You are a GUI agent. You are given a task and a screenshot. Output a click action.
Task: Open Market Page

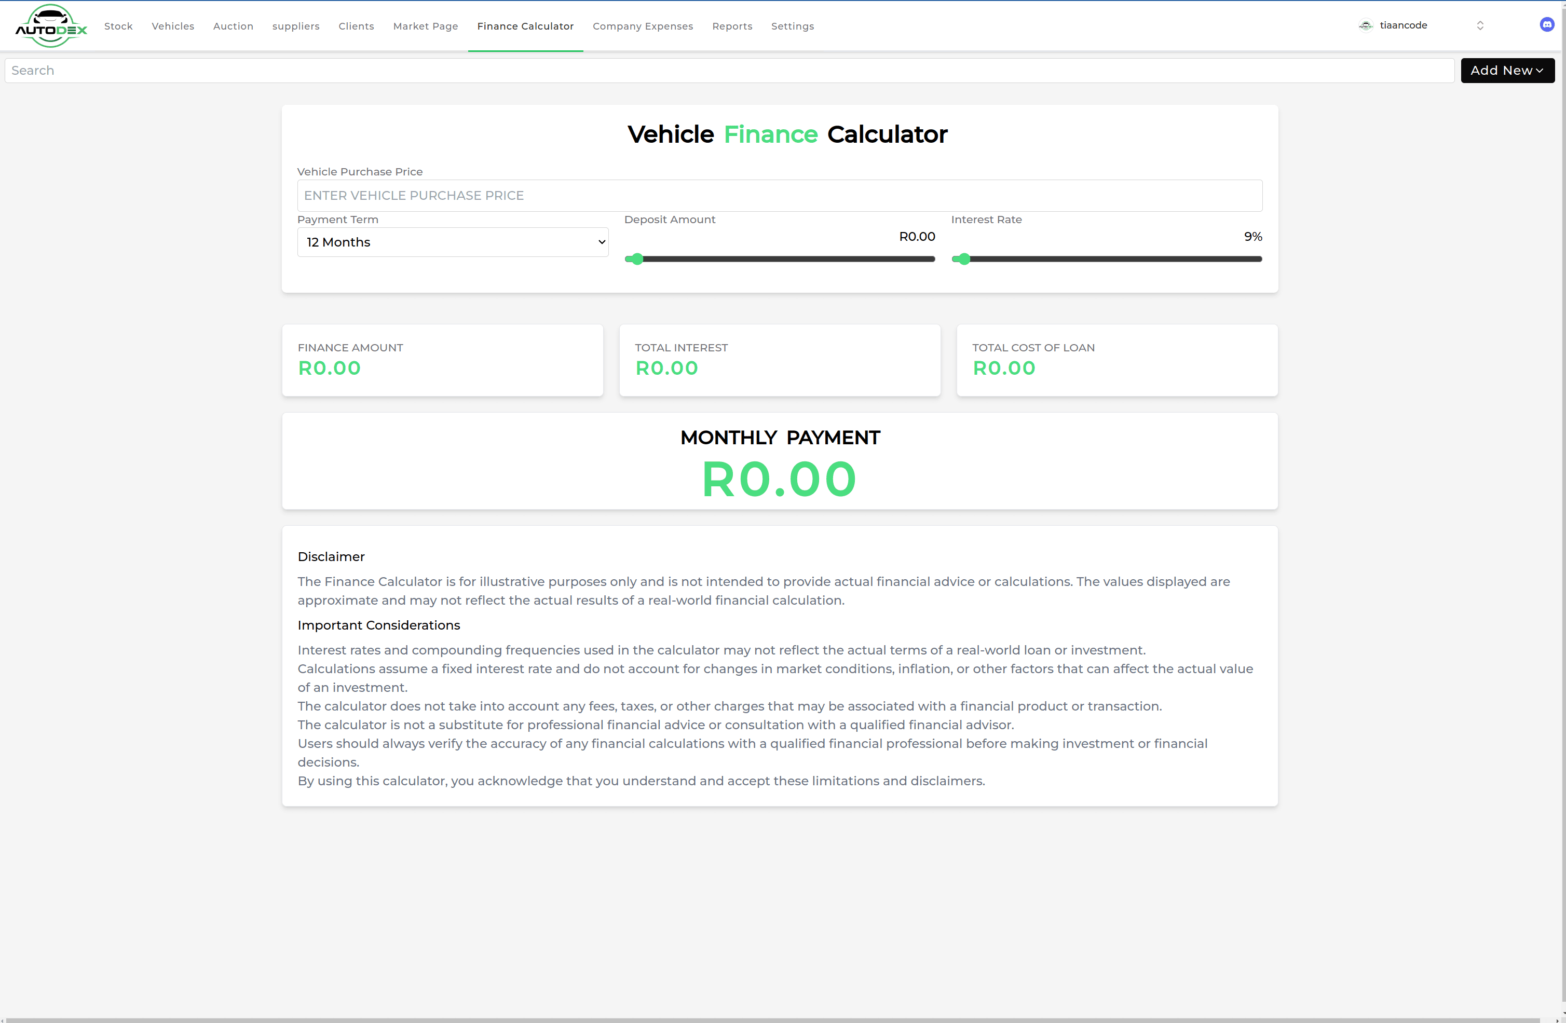(426, 25)
